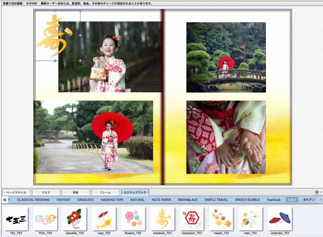Select the 和モダン category
Image resolution: width=323 pixels, height=237 pixels.
[x=309, y=200]
